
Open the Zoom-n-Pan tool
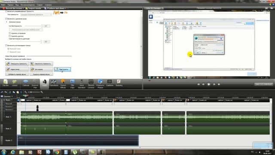[35, 84]
